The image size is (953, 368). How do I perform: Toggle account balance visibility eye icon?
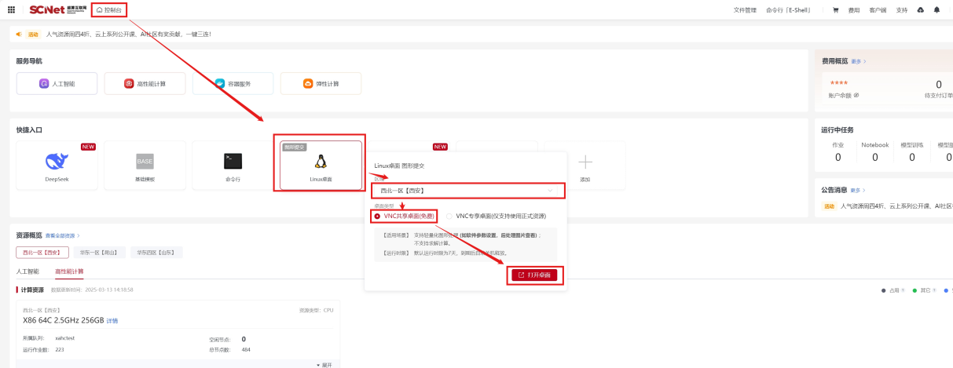[x=856, y=96]
